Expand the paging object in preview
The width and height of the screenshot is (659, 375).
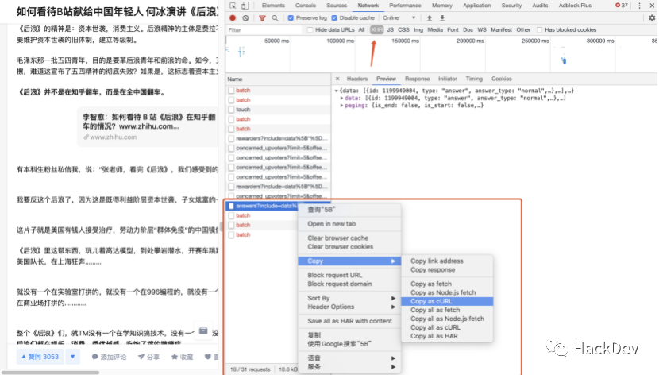coord(341,106)
